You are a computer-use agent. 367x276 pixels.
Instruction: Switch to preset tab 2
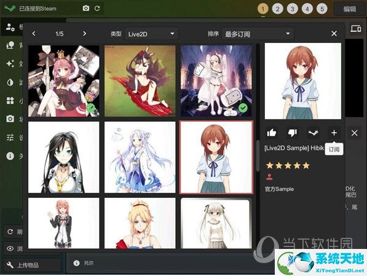(278, 9)
